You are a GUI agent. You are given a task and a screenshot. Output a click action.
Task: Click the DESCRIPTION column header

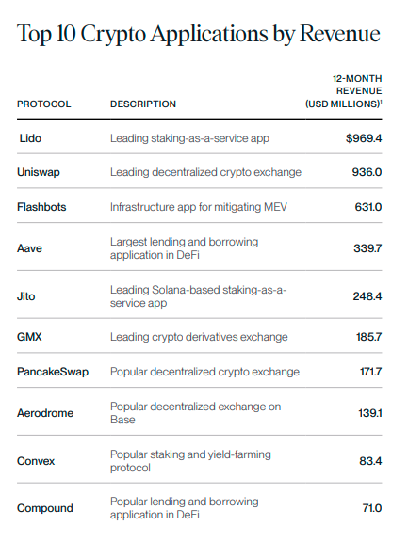coord(143,104)
